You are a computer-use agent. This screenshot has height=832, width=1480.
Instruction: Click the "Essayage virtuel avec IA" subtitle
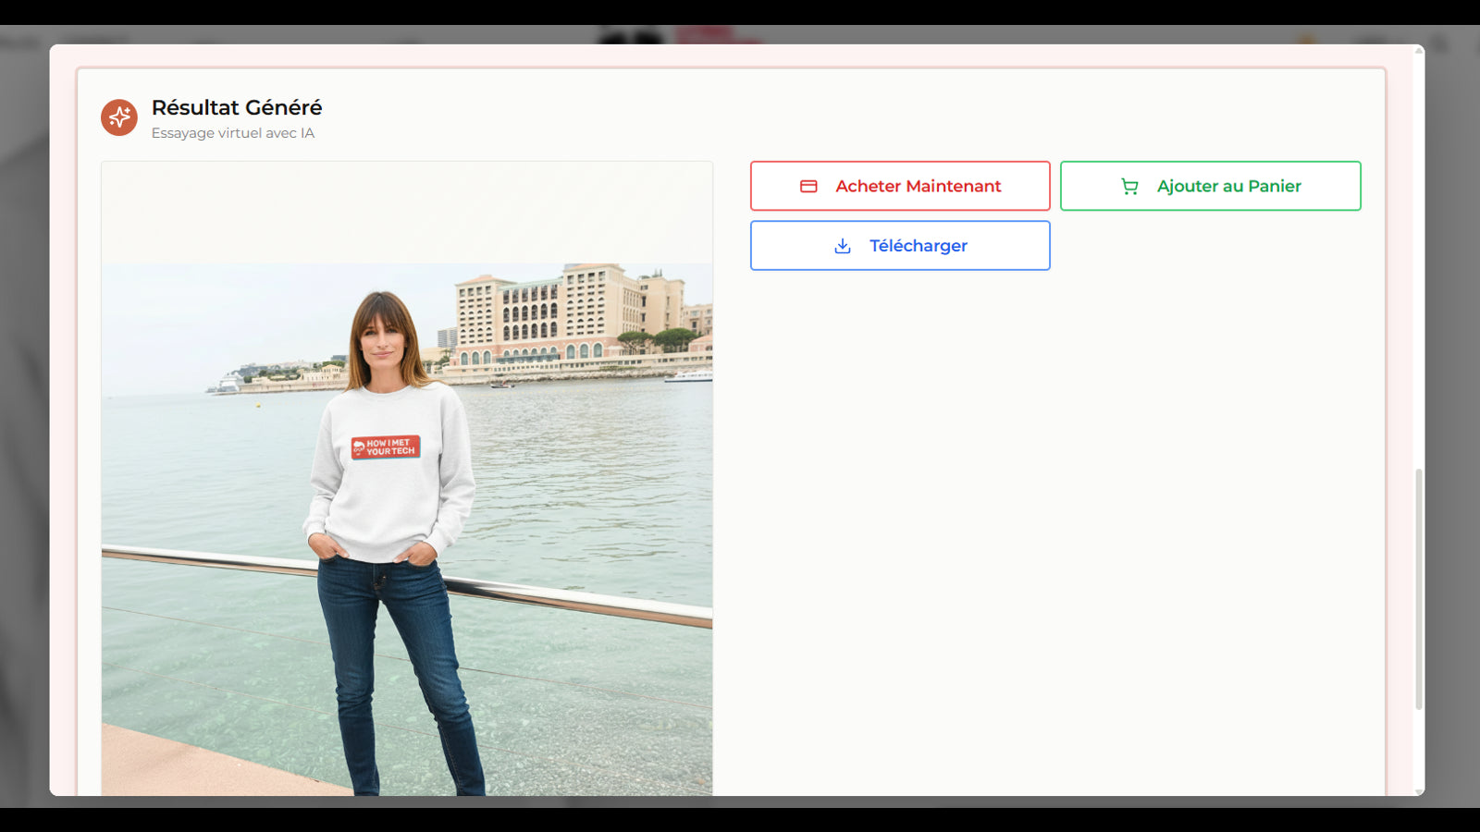231,132
